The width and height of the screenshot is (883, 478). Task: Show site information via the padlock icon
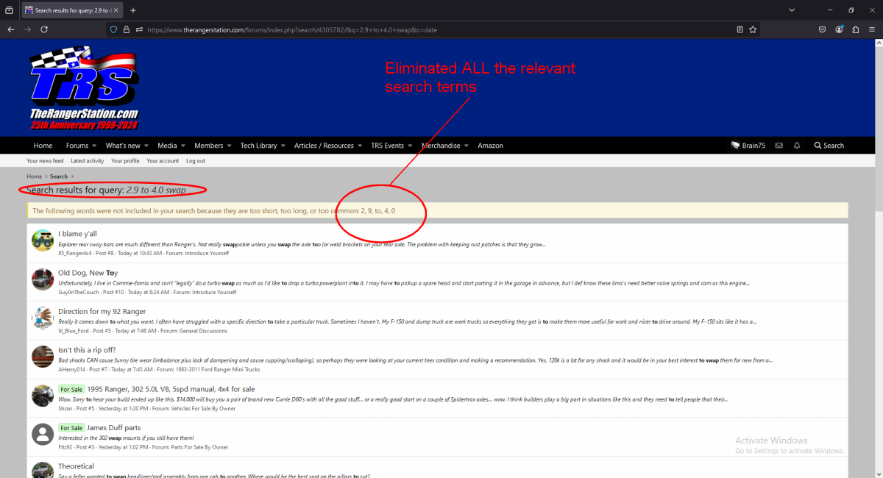point(127,29)
